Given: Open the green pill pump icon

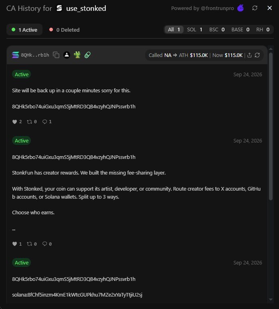Looking at the screenshot, I should pos(87,55).
